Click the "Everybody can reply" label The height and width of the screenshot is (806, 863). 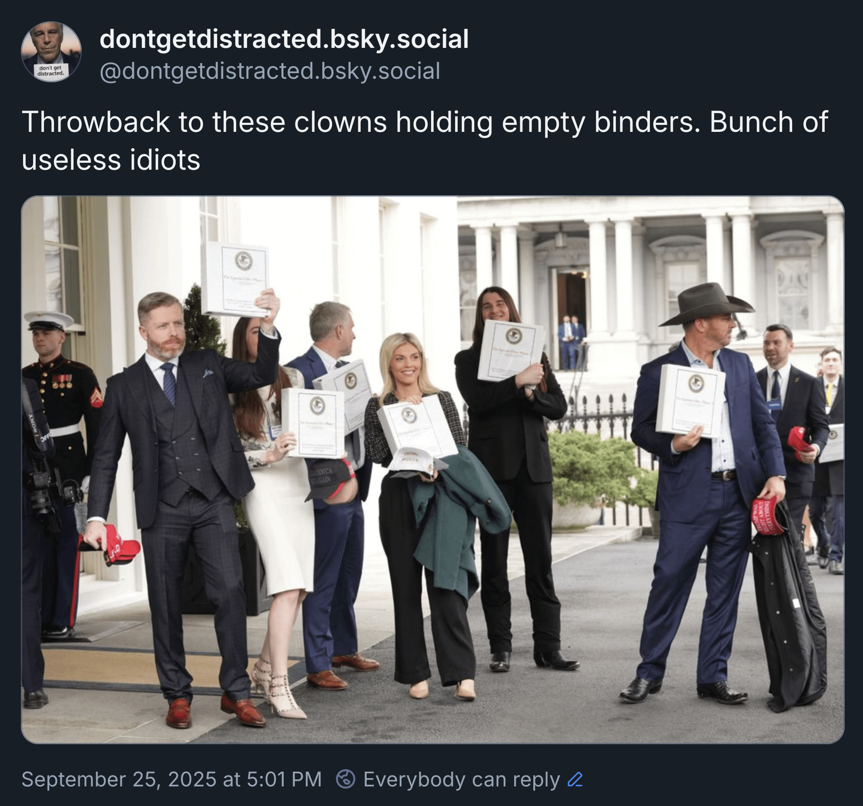tap(462, 779)
